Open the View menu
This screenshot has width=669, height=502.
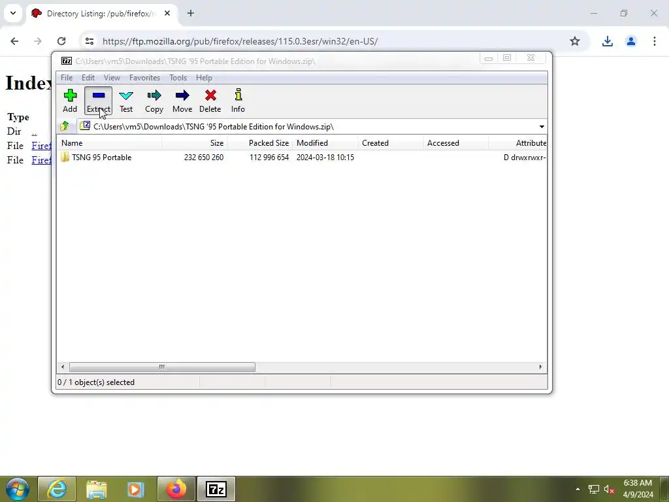(x=112, y=78)
